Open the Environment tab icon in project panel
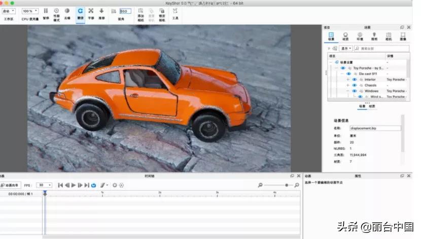The image size is (421, 239). click(x=360, y=35)
